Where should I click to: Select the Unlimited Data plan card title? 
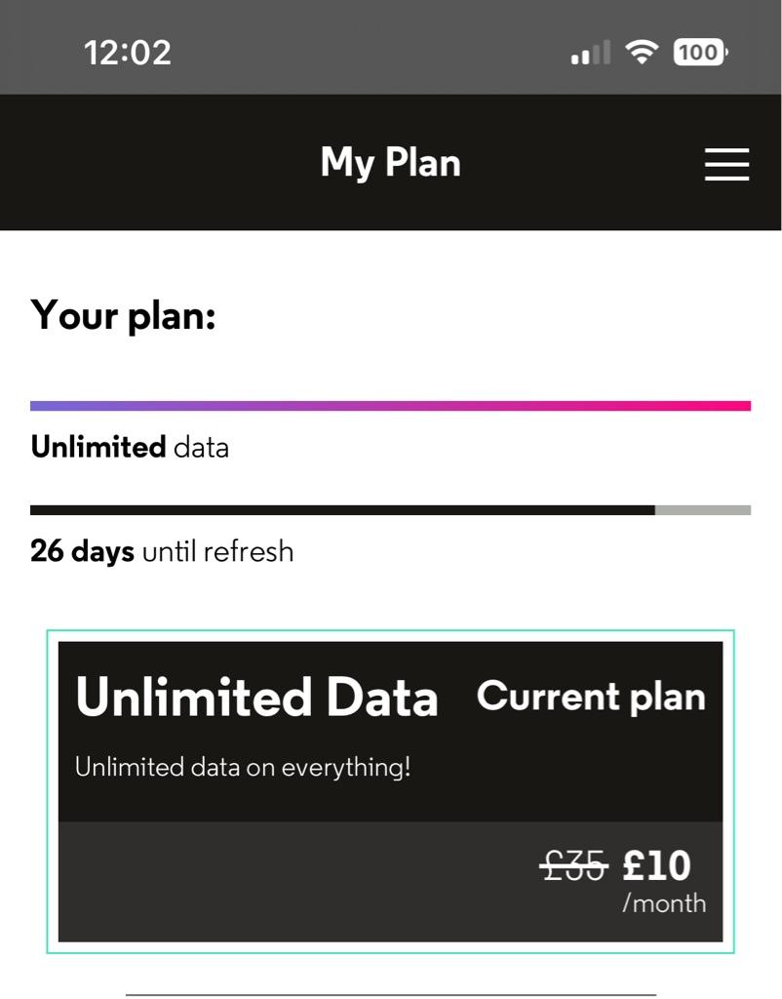pos(256,698)
